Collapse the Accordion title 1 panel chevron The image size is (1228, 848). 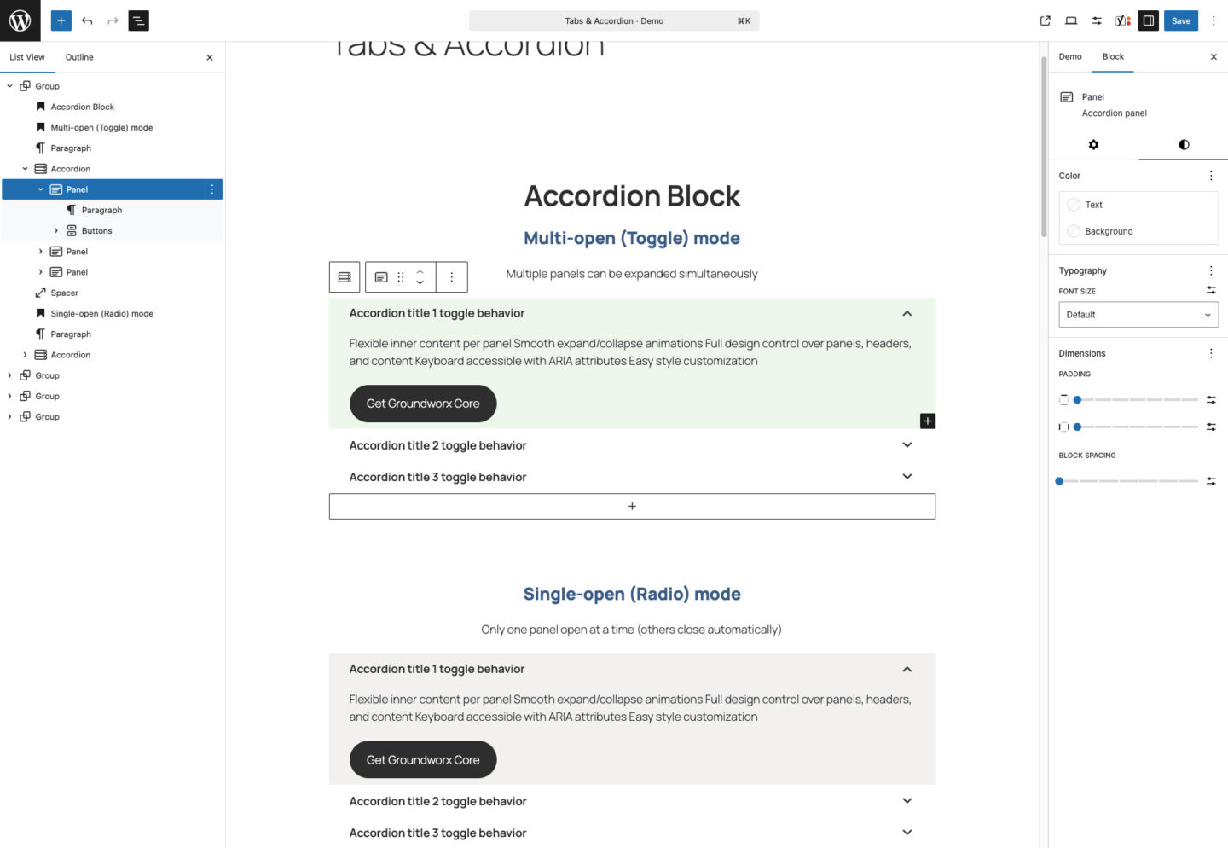pyautogui.click(x=907, y=313)
